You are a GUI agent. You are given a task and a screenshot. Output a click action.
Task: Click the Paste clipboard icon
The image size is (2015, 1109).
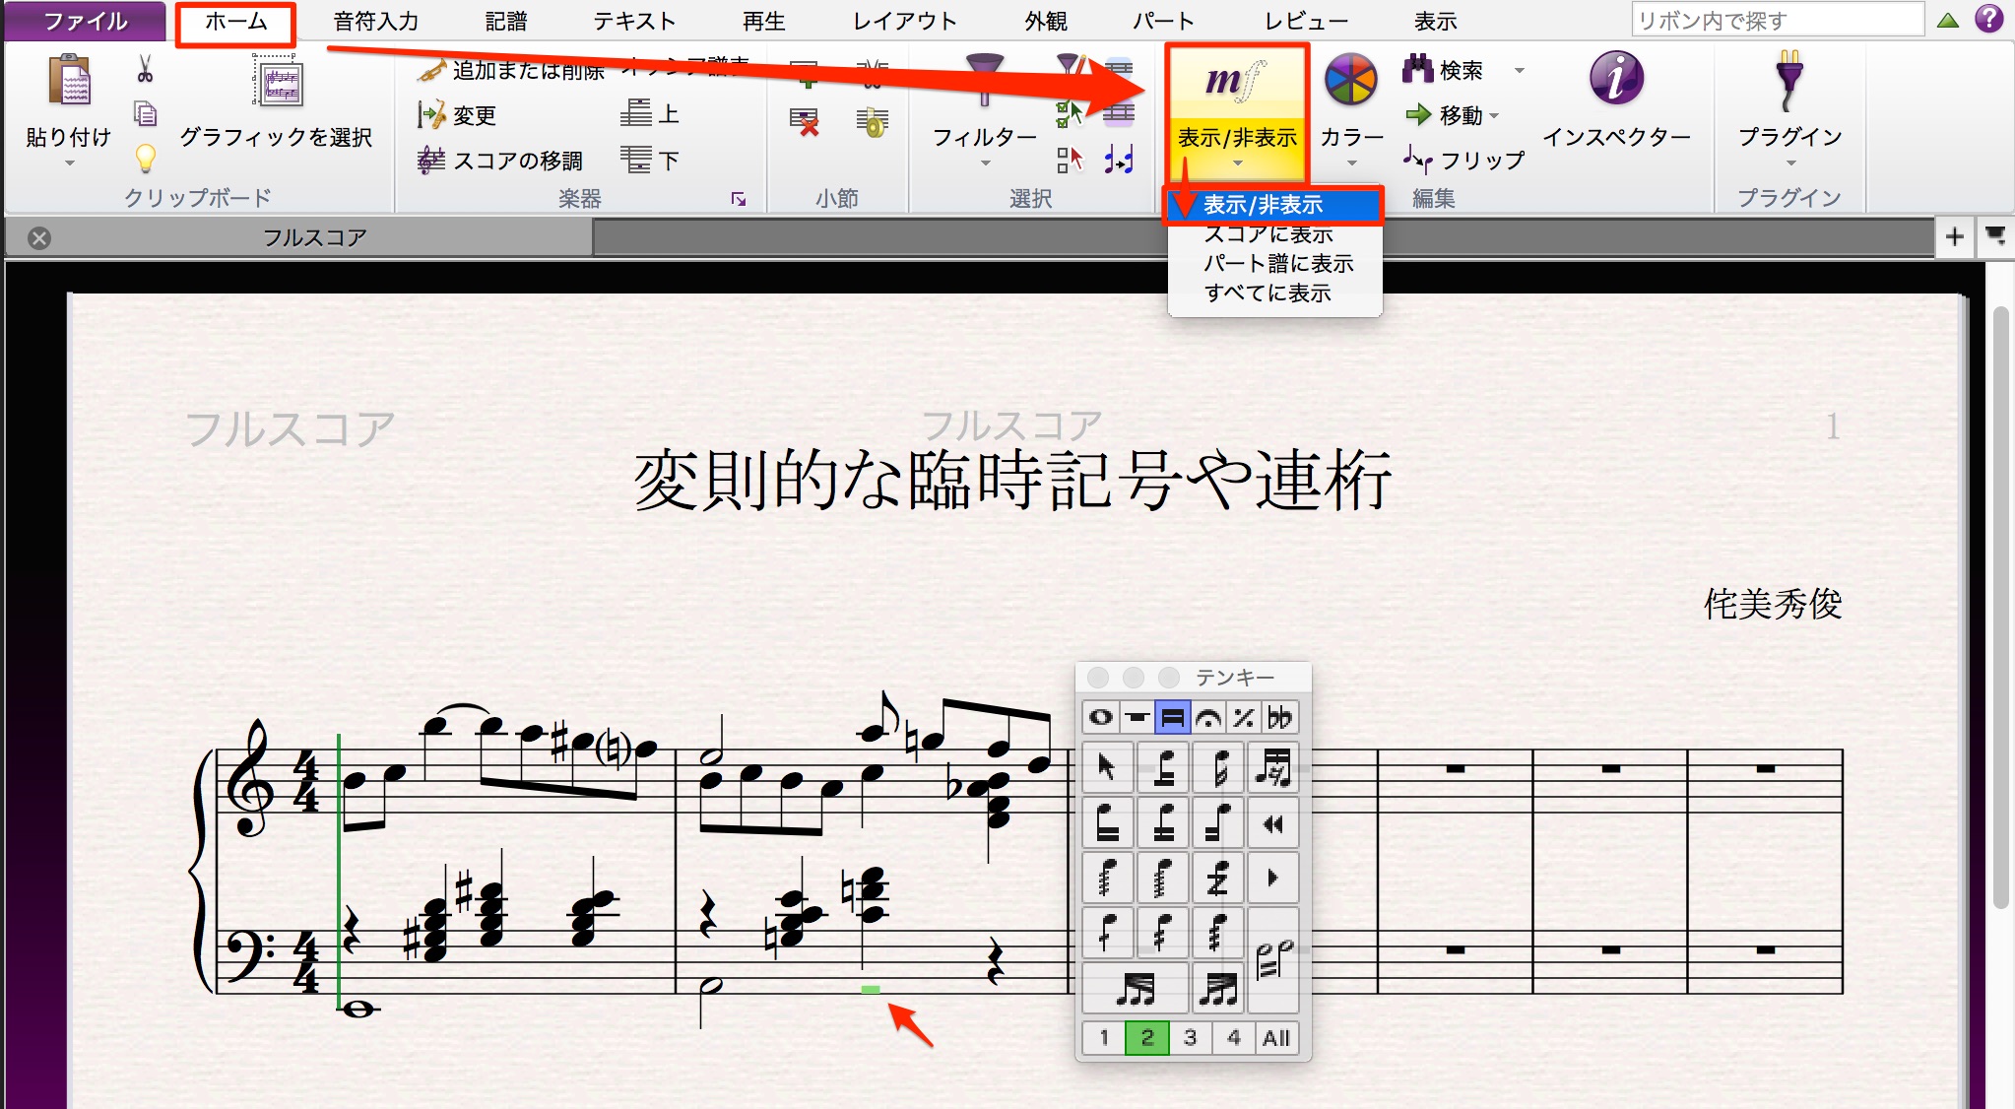(69, 81)
